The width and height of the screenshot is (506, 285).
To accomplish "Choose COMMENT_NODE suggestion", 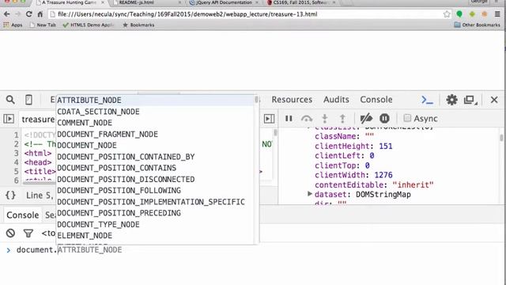I will point(155,123).
